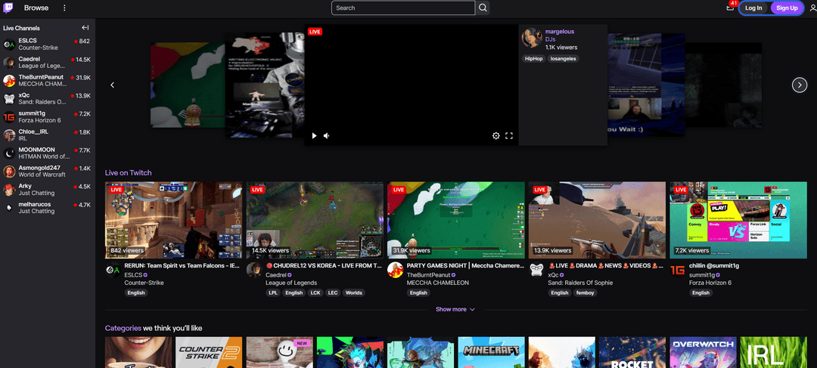
Task: Open the Browse page
Action: [x=36, y=8]
